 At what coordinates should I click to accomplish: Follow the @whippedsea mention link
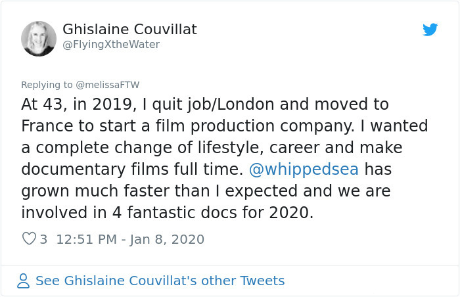(304, 169)
